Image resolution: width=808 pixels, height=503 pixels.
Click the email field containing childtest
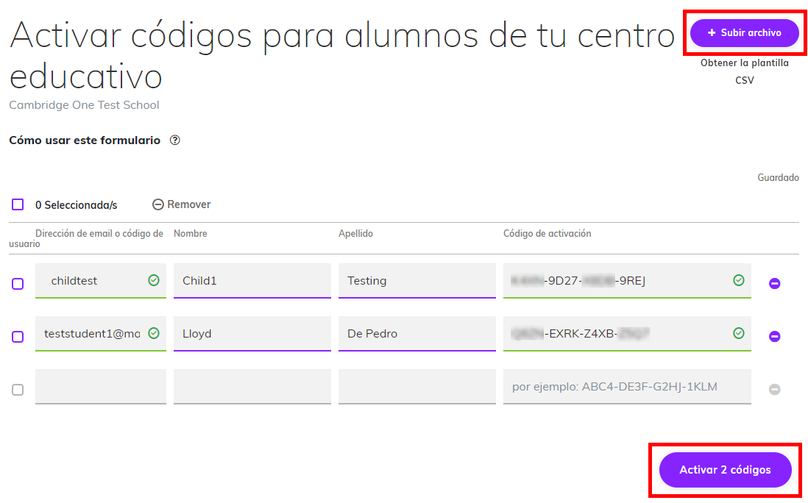click(101, 281)
